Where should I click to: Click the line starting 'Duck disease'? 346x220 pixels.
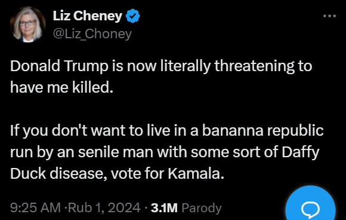pyautogui.click(x=117, y=173)
